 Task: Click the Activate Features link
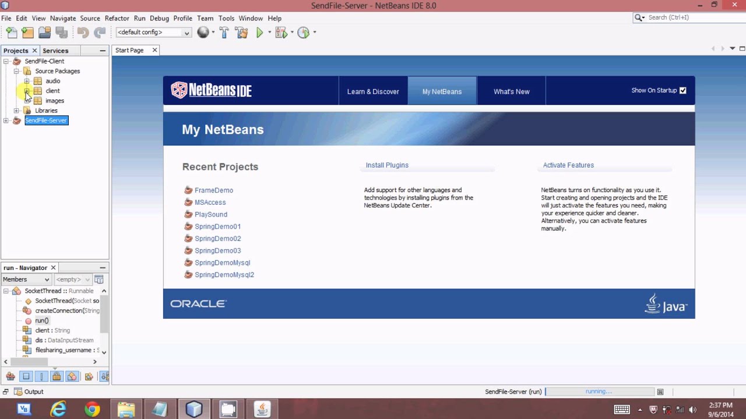[568, 165]
